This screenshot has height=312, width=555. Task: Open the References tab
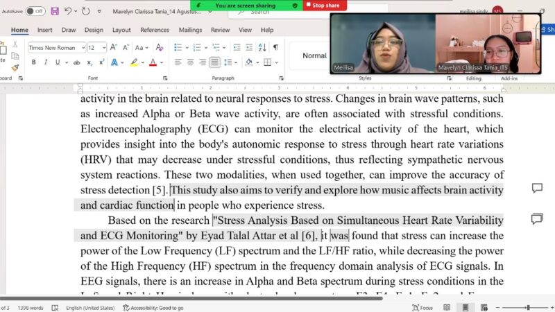point(154,30)
